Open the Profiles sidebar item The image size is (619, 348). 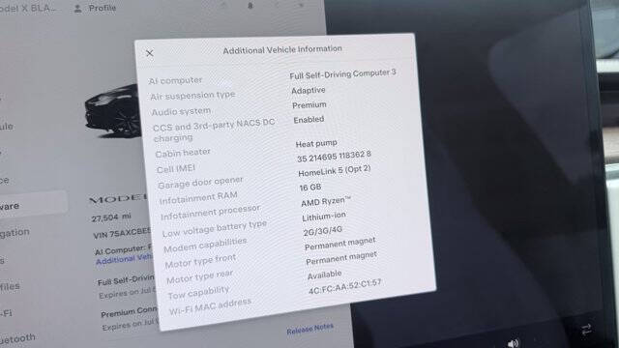10,286
